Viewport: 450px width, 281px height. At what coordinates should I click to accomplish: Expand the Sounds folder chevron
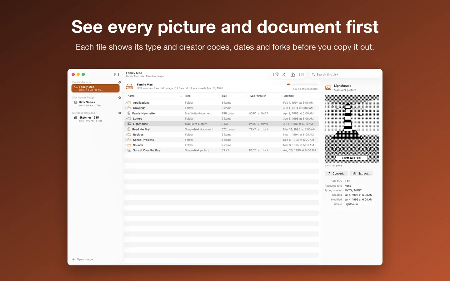126,145
